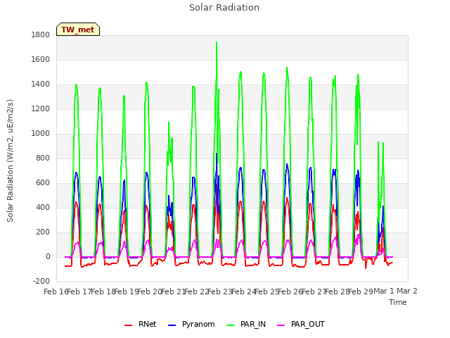Click the PAR_IN peak on Feb 26

[x=287, y=68]
